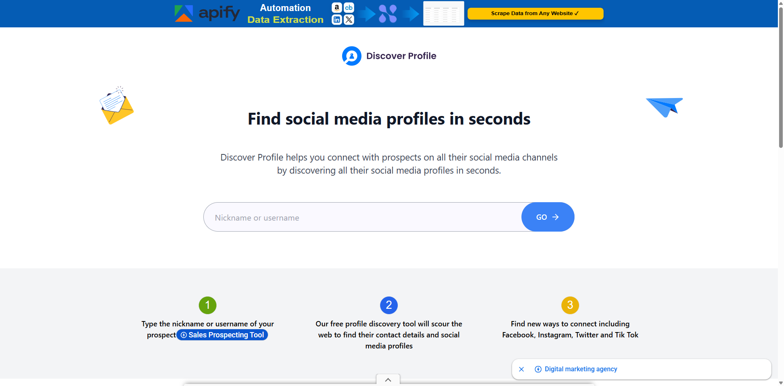Viewport: 784px width, 386px height.
Task: Select the Amazon icon in the top banner
Action: [x=336, y=7]
